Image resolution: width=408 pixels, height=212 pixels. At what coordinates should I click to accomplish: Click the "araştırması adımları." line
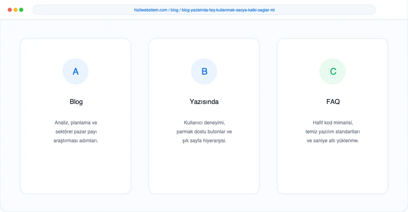(x=76, y=141)
